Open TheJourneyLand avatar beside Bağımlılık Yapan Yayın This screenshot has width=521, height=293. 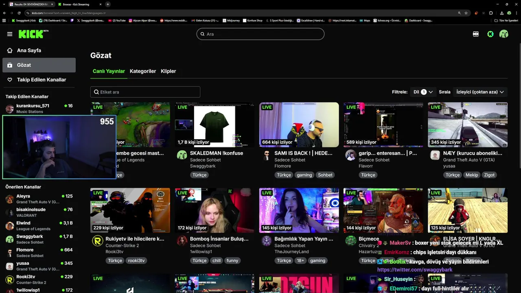click(266, 241)
